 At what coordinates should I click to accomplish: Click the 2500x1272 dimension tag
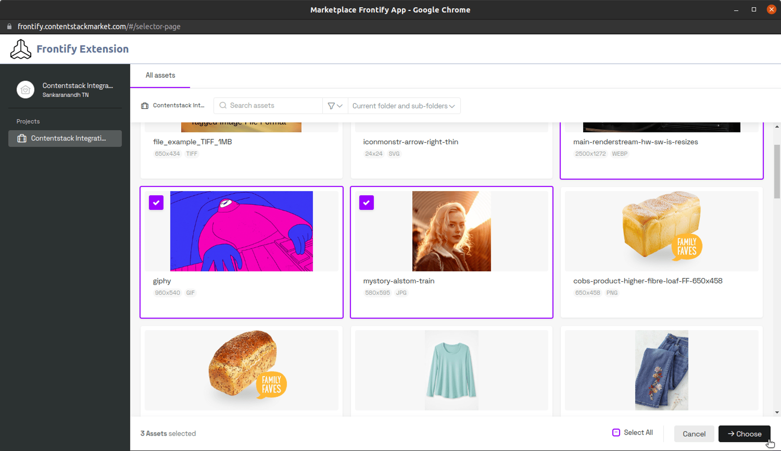[x=590, y=154]
